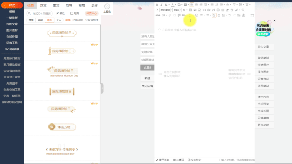Switch to the 标题 title tab
292x164 pixels.
31,6
